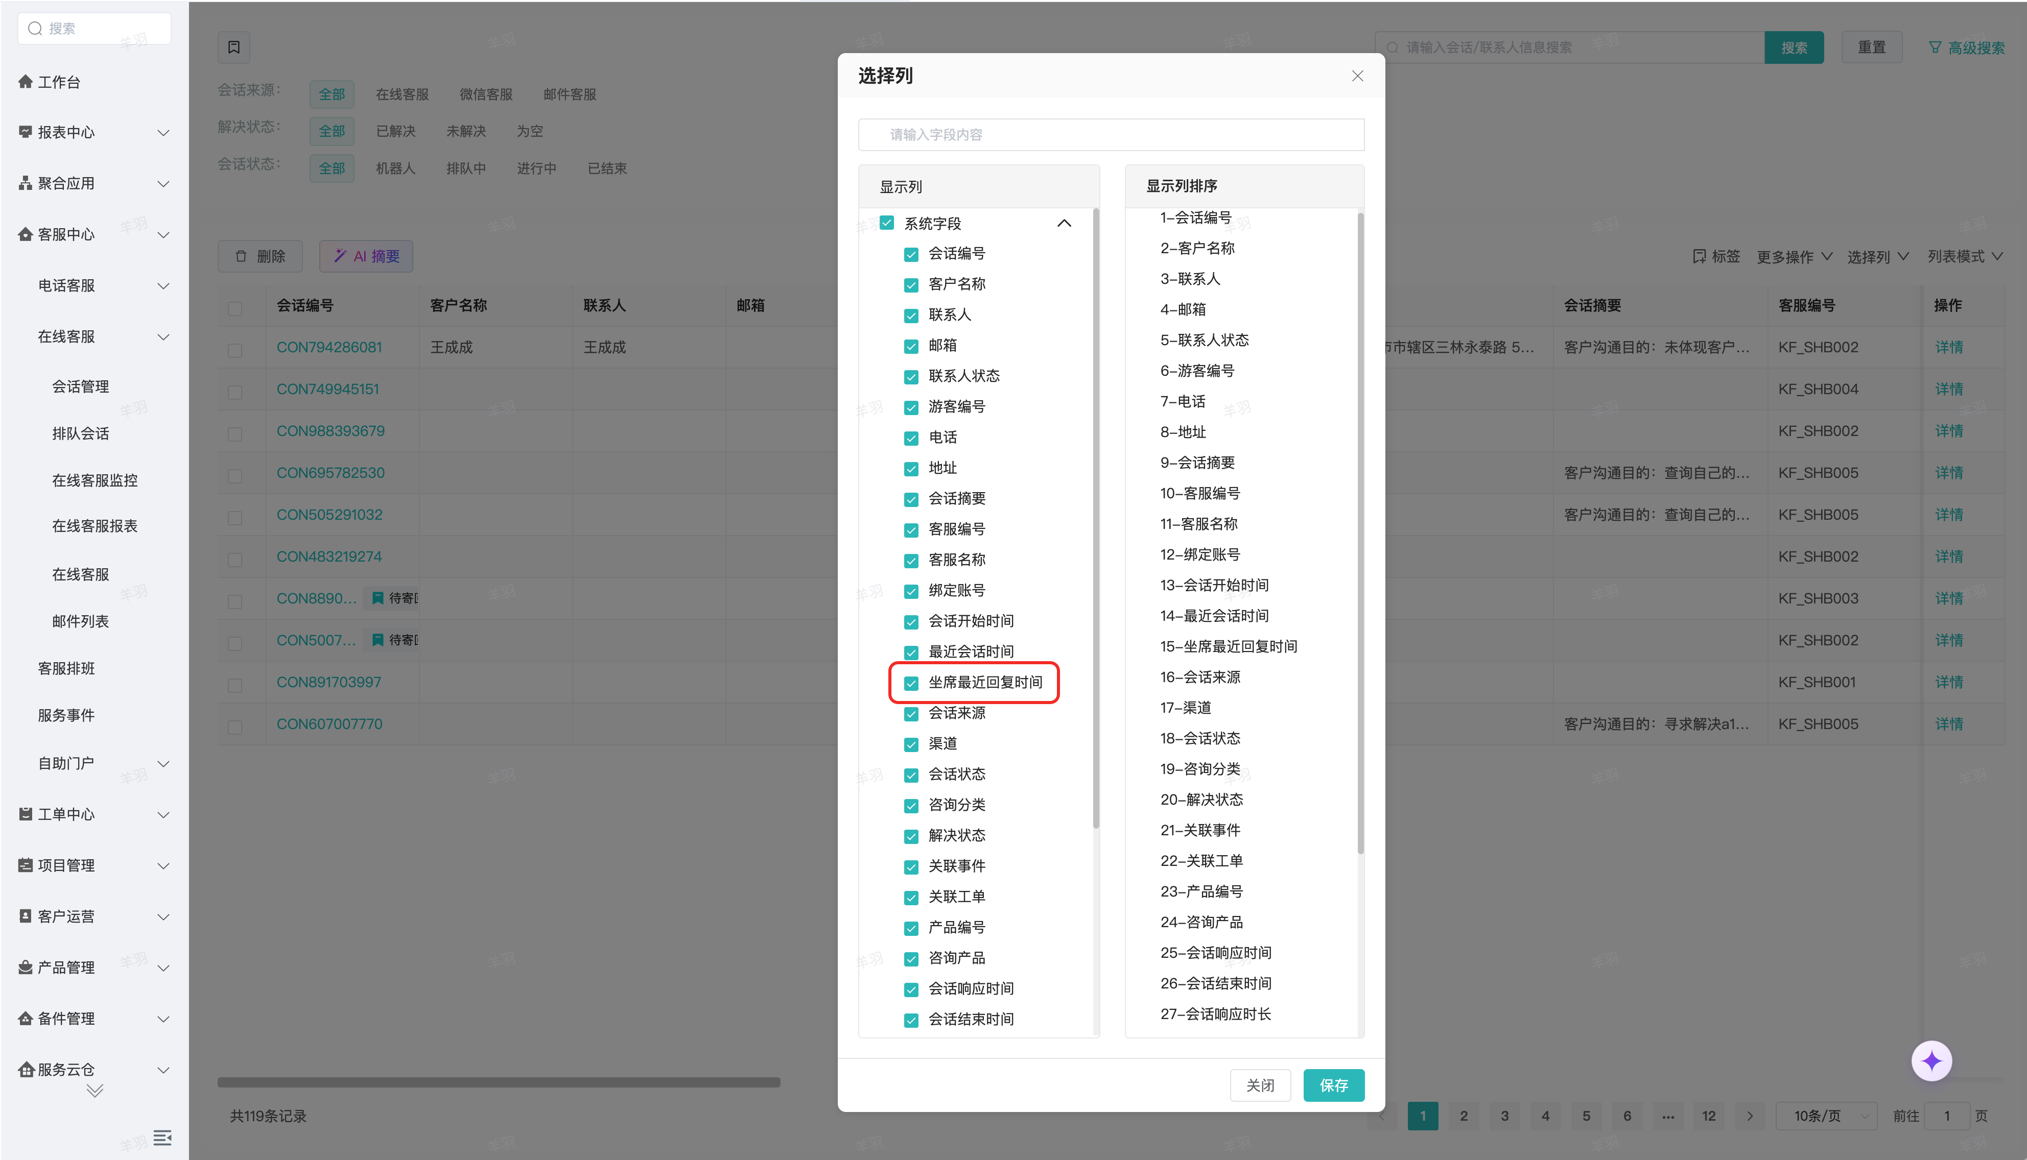Open the 工作台 home icon
Image resolution: width=2027 pixels, height=1160 pixels.
pos(26,82)
